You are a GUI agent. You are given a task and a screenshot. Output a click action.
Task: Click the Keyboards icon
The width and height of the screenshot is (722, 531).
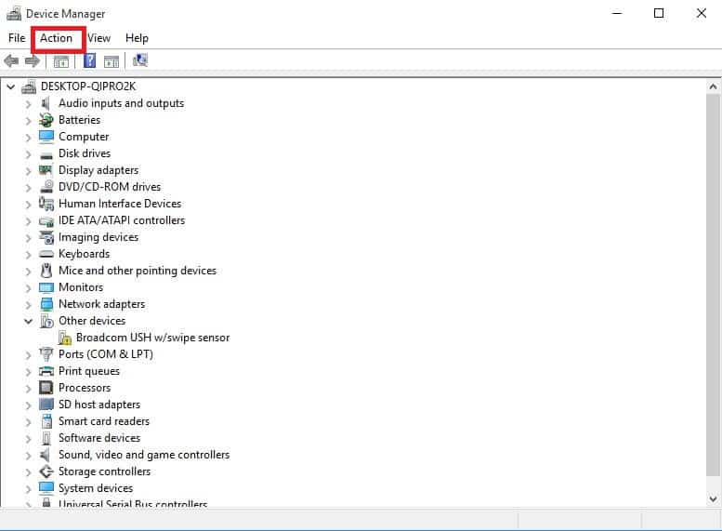(46, 254)
